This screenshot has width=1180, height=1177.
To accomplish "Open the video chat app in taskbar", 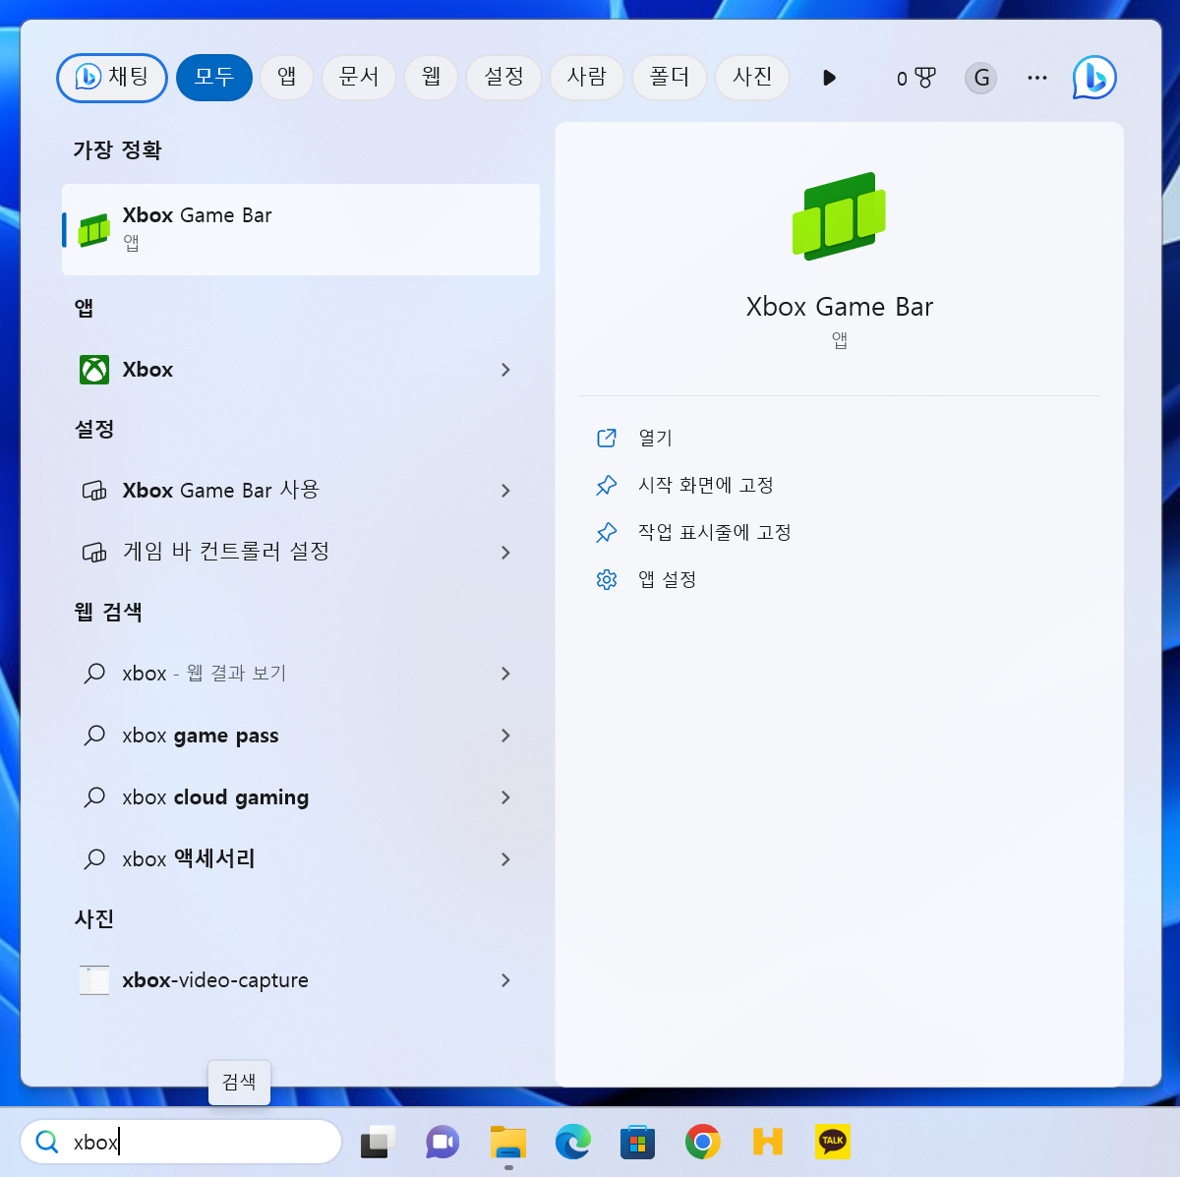I will pos(442,1142).
